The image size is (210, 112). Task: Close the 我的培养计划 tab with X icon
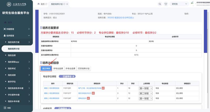coord(67,4)
